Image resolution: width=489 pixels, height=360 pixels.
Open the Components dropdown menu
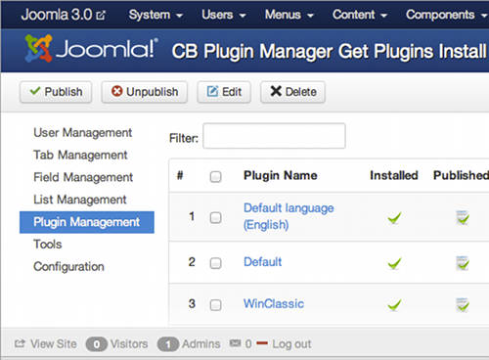click(447, 15)
